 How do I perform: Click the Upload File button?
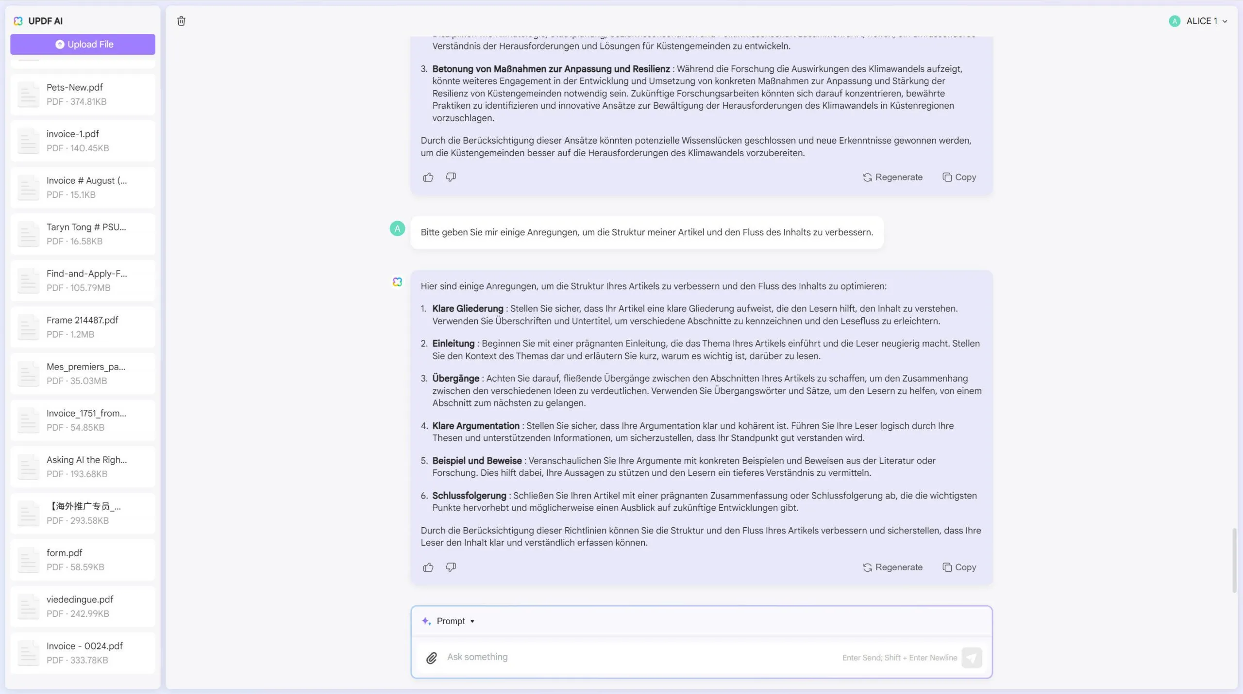(83, 44)
